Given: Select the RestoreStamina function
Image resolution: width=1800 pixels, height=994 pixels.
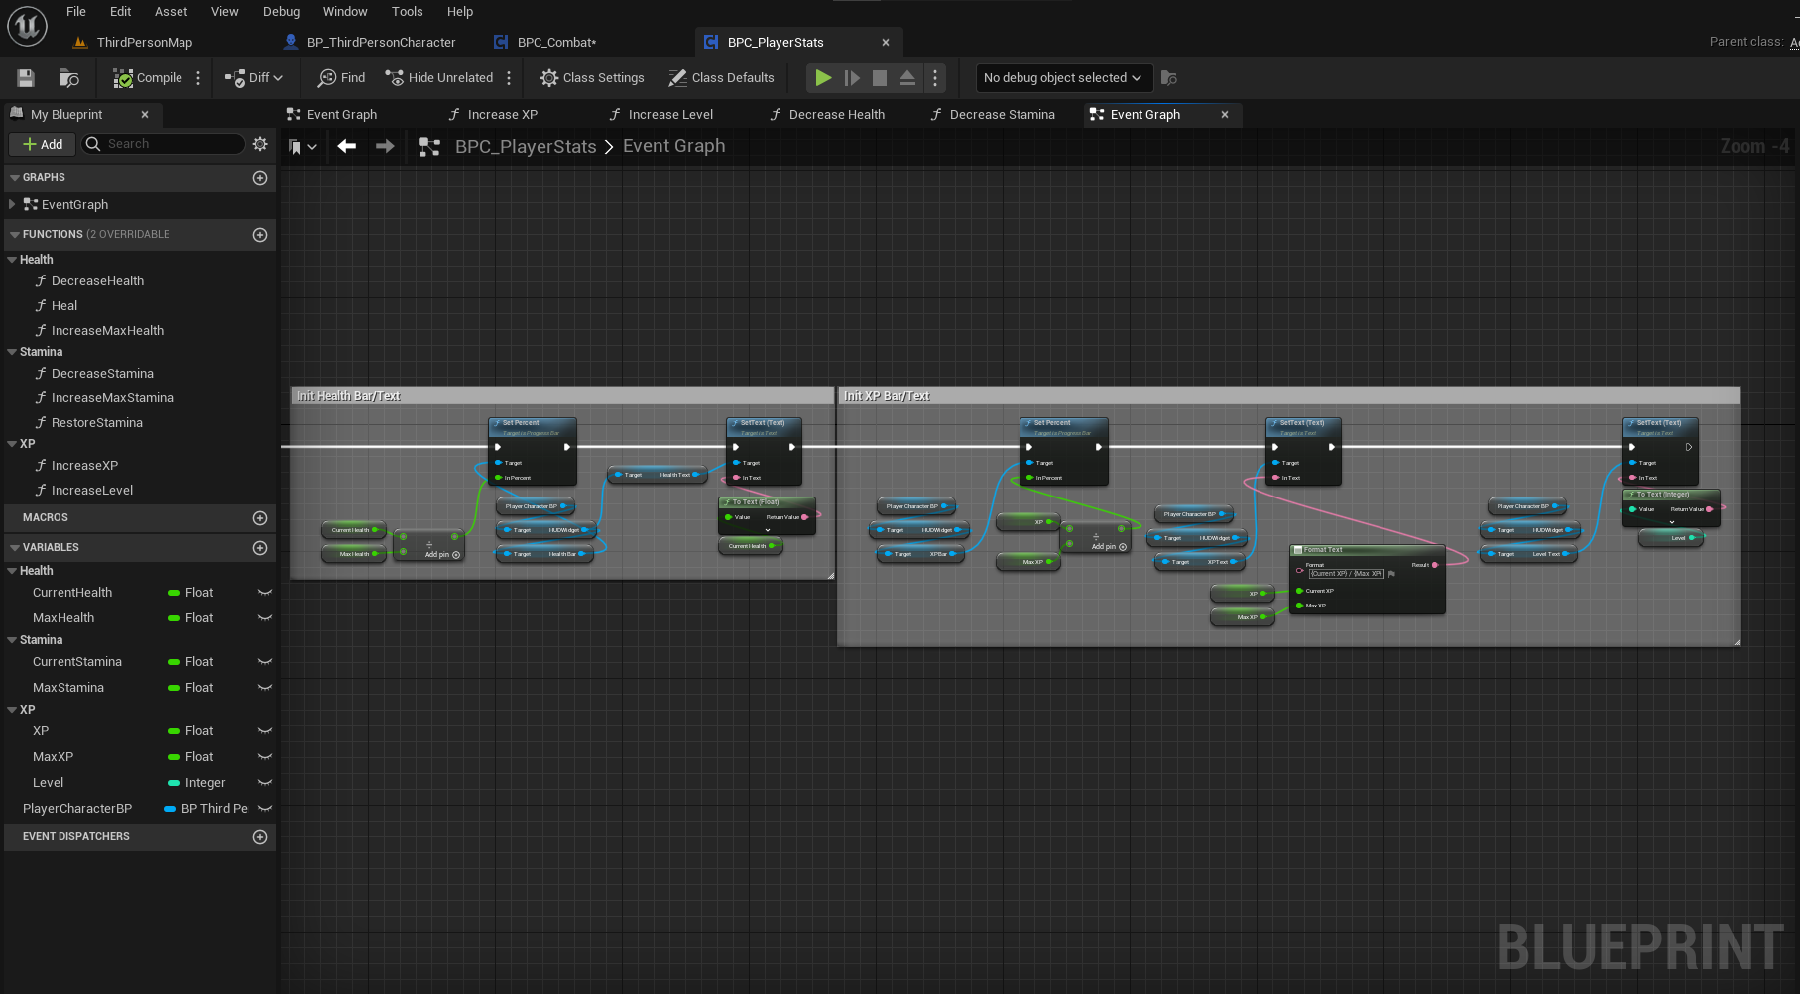Looking at the screenshot, I should [96, 423].
